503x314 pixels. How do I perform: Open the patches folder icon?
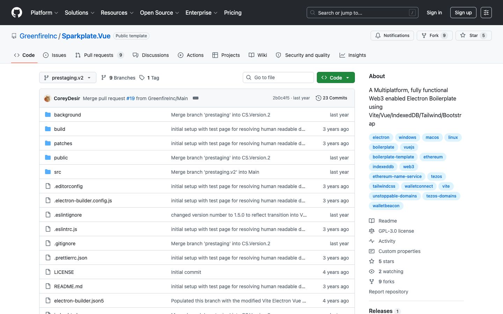[x=48, y=143]
